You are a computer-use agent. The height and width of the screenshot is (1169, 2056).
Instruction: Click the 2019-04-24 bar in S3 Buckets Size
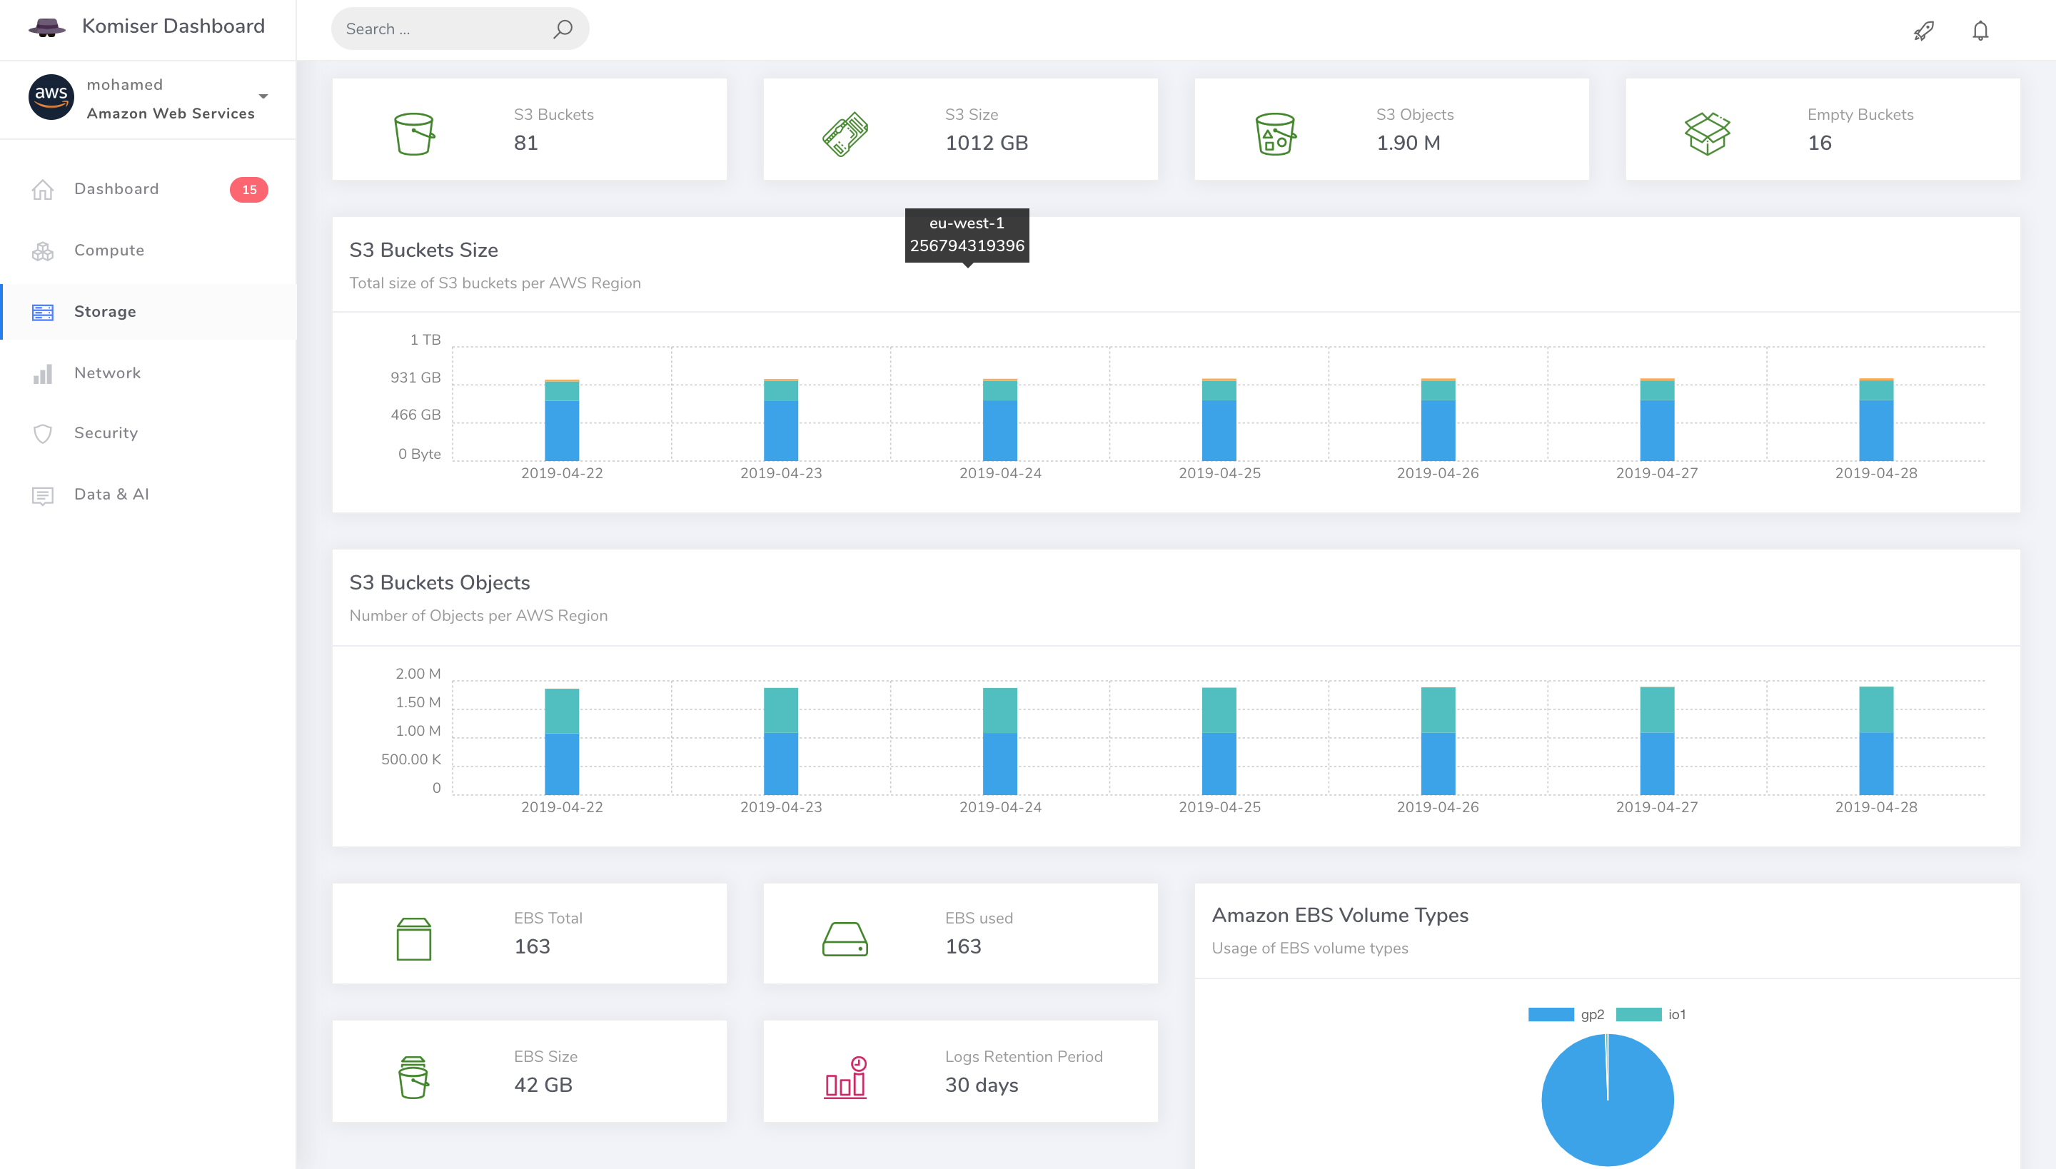999,425
